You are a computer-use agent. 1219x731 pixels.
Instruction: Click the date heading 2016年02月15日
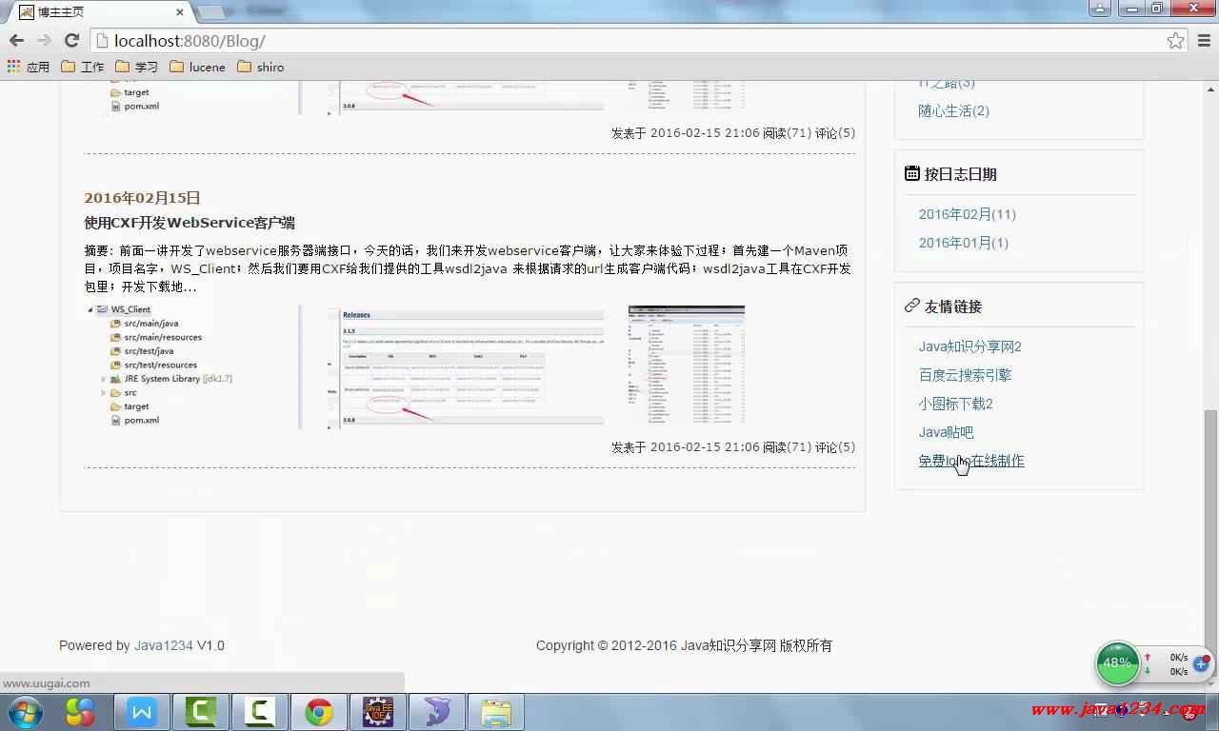142,198
